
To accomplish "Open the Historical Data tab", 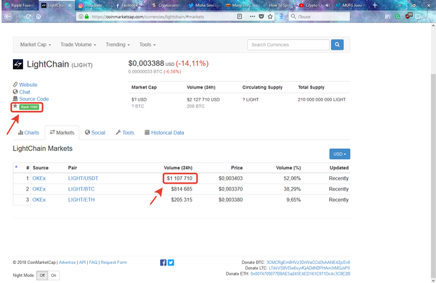I will (164, 133).
